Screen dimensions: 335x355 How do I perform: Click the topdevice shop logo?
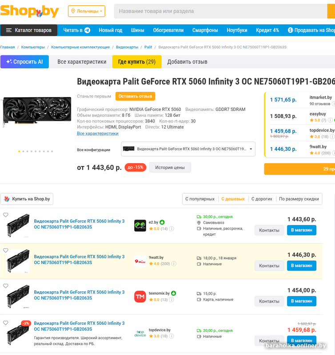click(x=140, y=334)
